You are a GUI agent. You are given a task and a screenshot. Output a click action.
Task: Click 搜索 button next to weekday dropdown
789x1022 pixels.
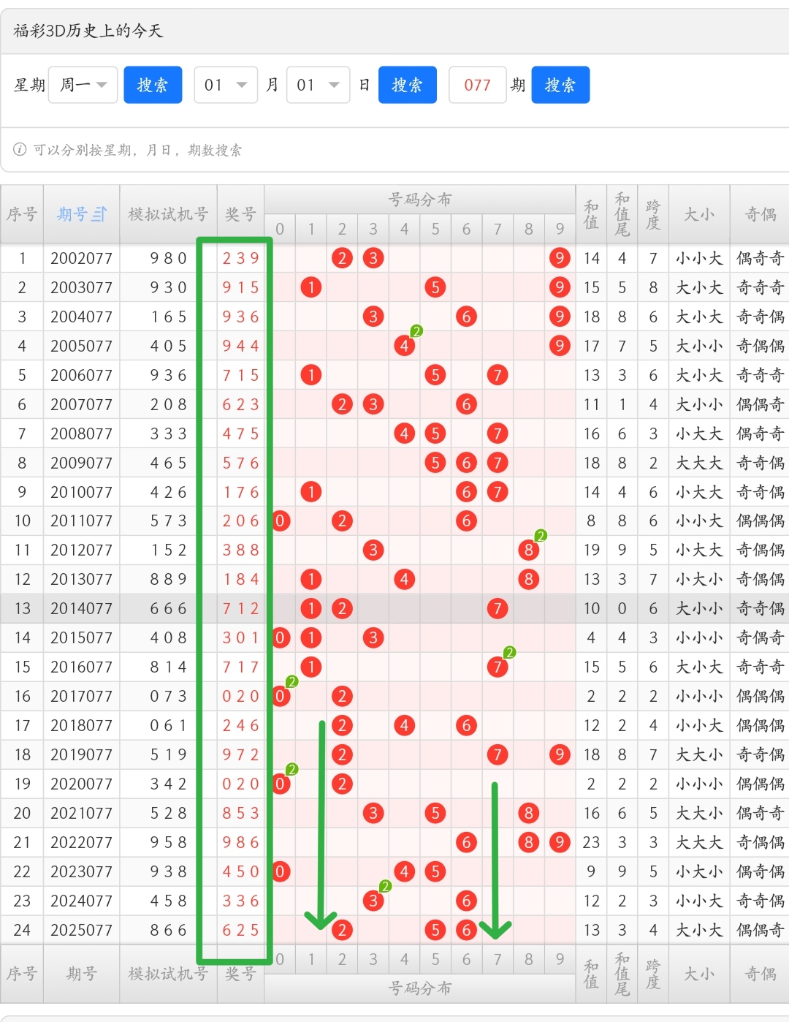coord(153,85)
